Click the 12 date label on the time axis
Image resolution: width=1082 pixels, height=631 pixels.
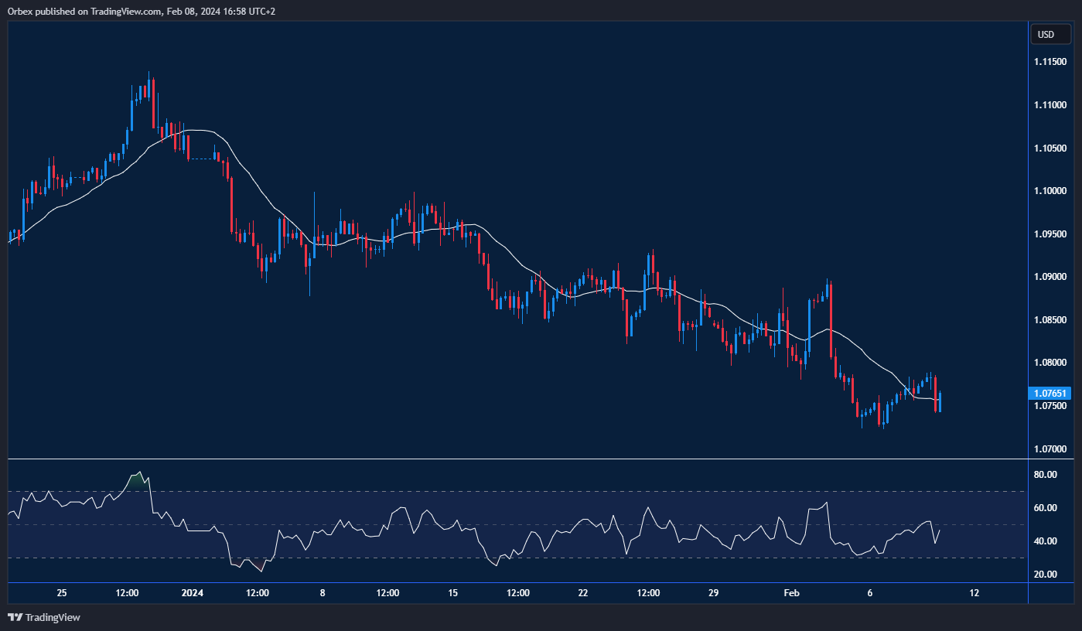974,593
